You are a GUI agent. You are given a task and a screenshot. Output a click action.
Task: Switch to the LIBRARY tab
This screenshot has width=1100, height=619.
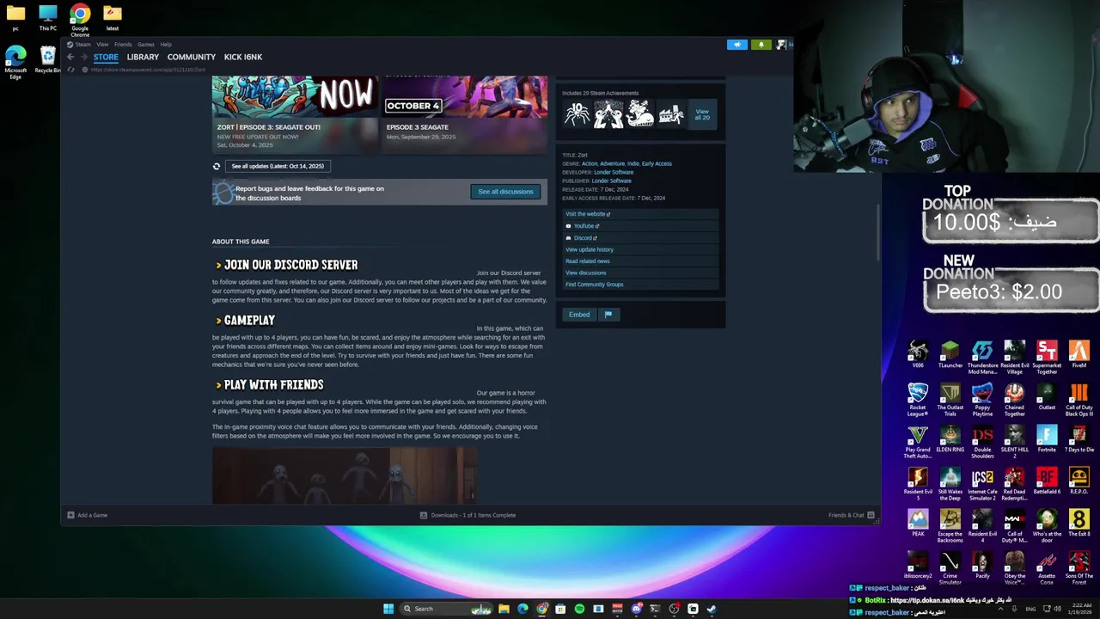143,57
